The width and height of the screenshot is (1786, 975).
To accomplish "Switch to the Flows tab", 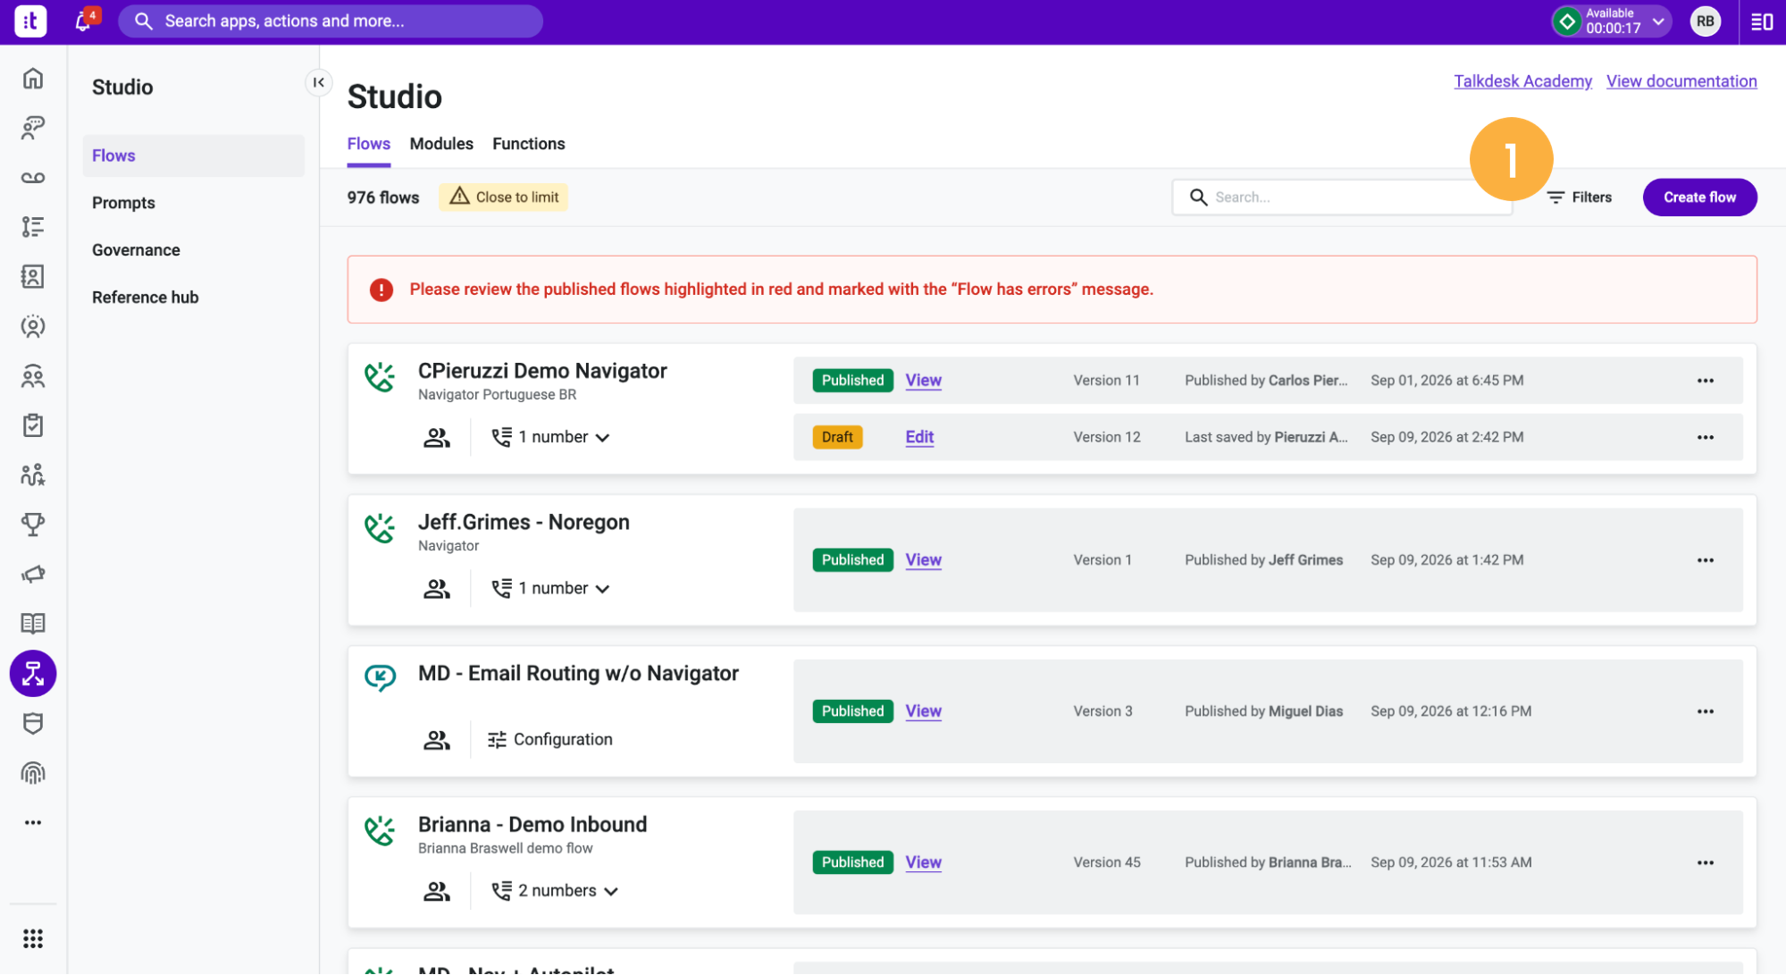I will click(369, 144).
